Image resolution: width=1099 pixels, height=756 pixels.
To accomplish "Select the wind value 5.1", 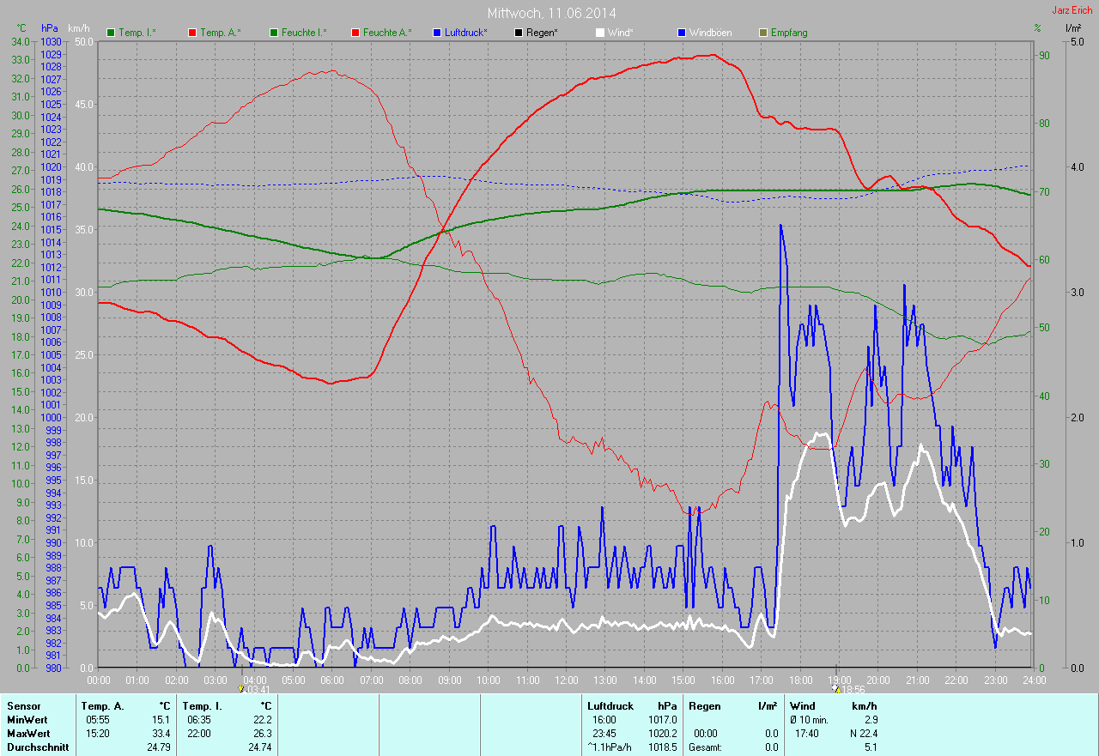I will (871, 747).
